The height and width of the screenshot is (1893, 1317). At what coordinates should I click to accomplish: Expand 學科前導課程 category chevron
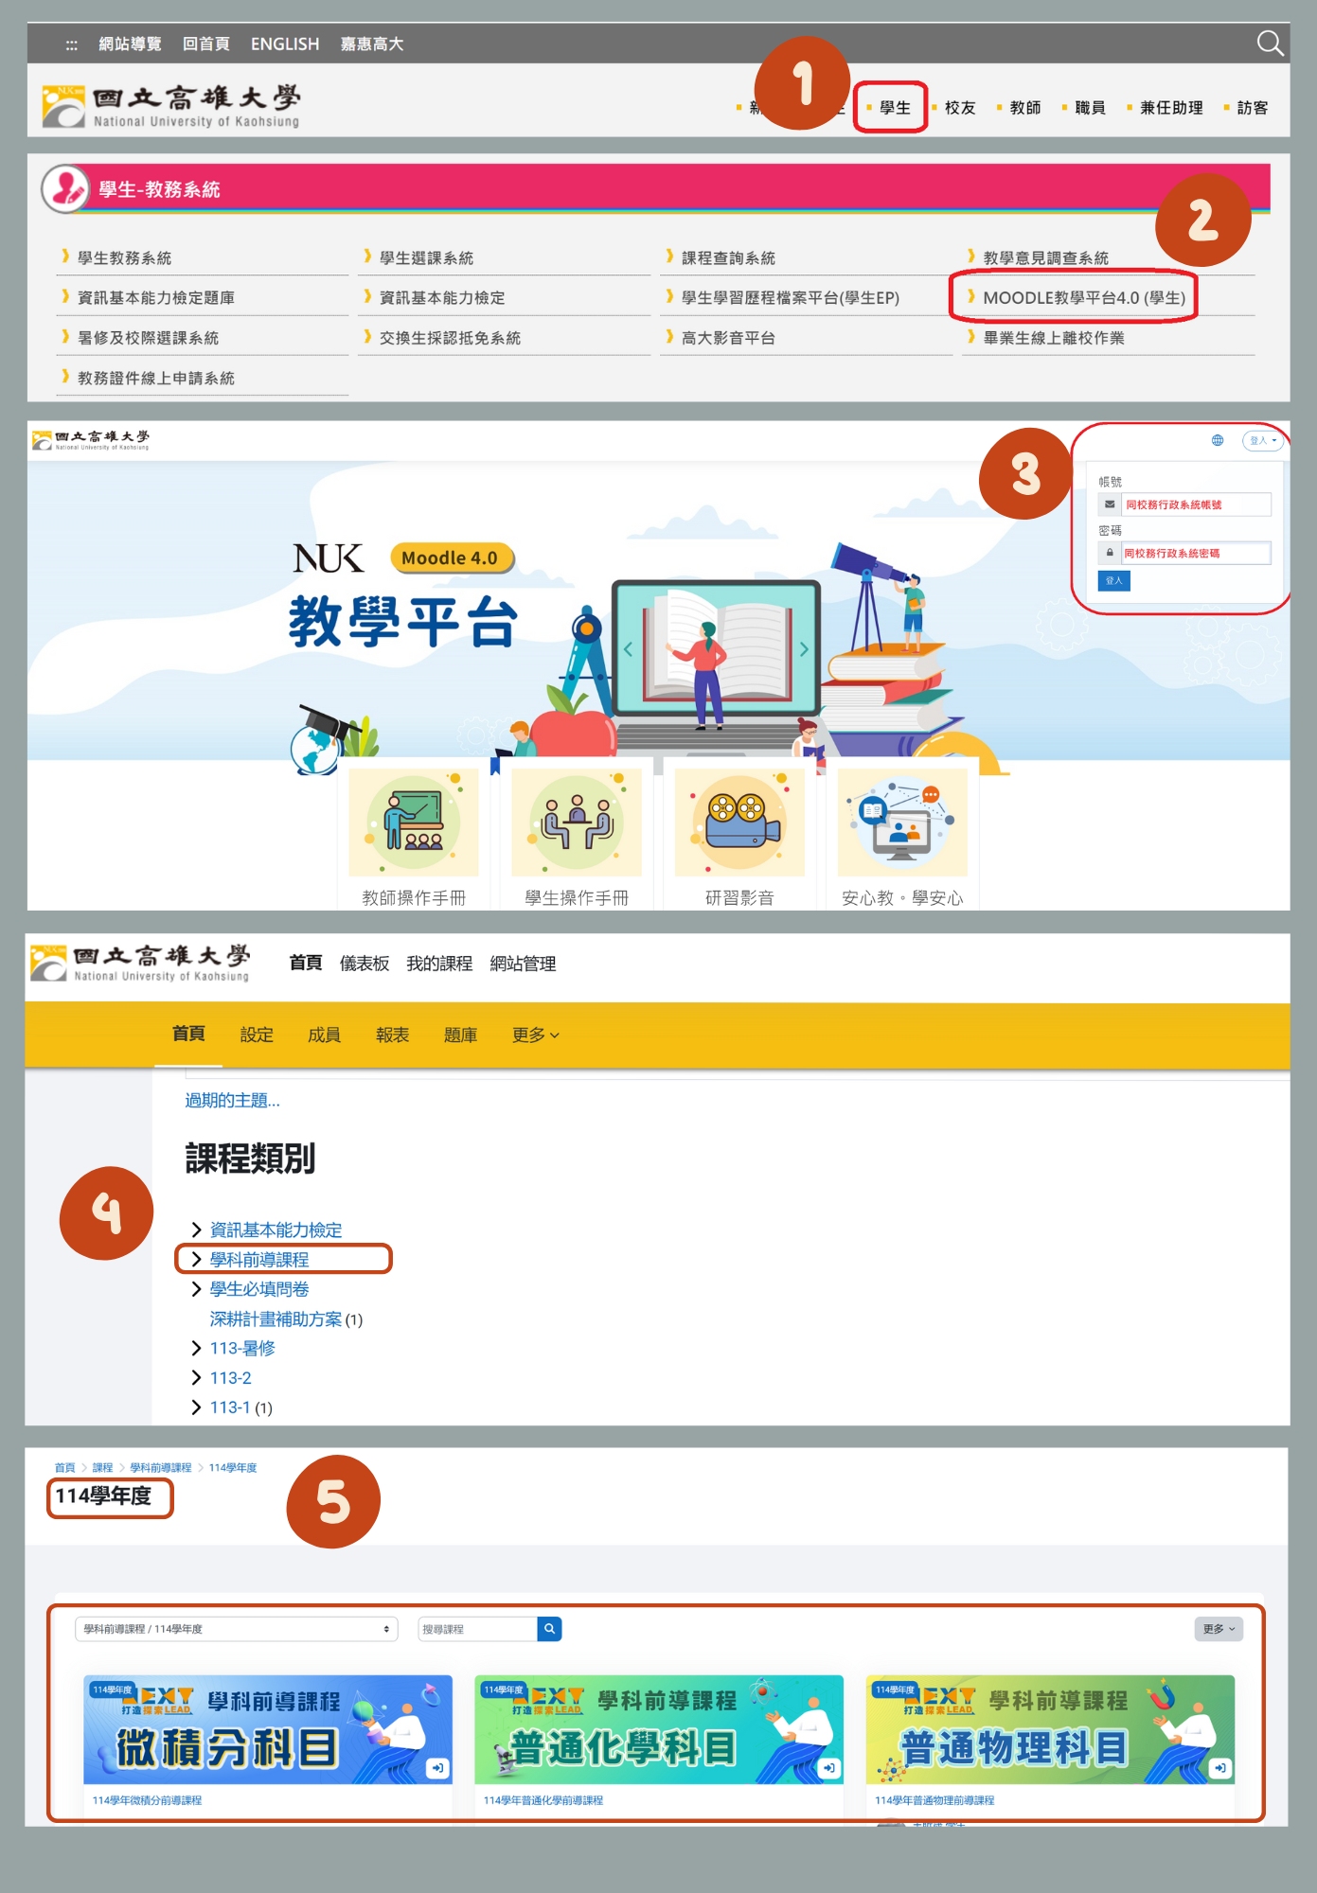coord(196,1259)
